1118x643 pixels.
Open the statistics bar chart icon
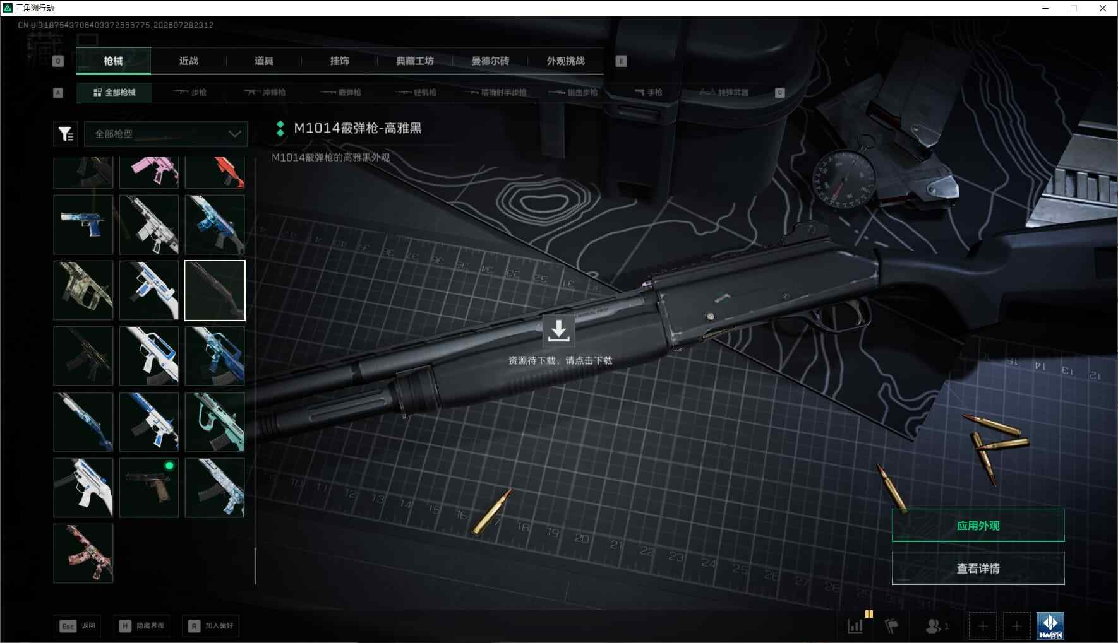pos(855,626)
